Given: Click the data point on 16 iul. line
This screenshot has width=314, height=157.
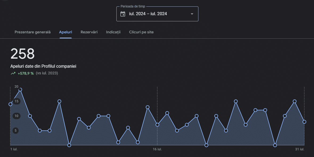Looking at the screenshot, I should point(157,125).
